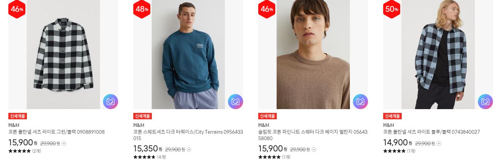This screenshot has height=165, width=496.
Task: Open image search for the turquoise sweatshirt
Action: (x=236, y=102)
